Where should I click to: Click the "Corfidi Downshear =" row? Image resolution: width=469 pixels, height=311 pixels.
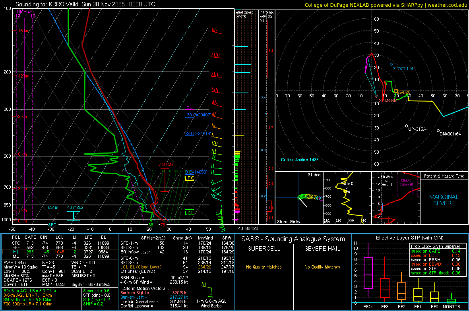(154, 301)
